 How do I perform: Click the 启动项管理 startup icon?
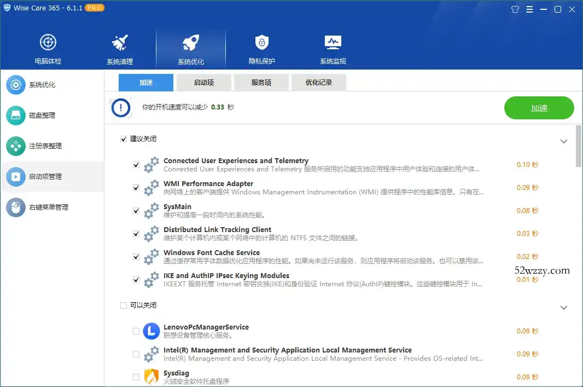[x=16, y=176]
